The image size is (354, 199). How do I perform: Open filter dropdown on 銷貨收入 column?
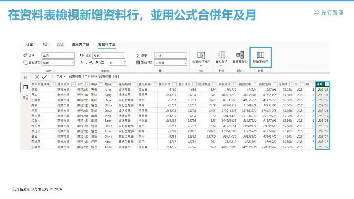235,84
